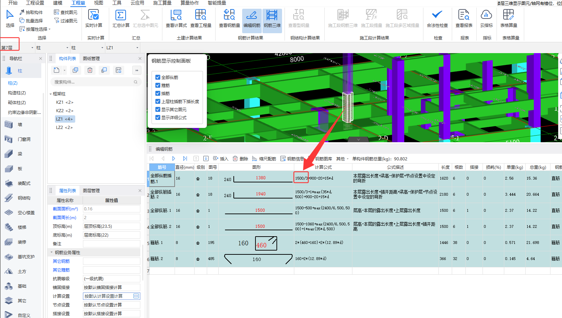562x318 pixels.
Task: Open 表格算量
Action: [x=508, y=19]
